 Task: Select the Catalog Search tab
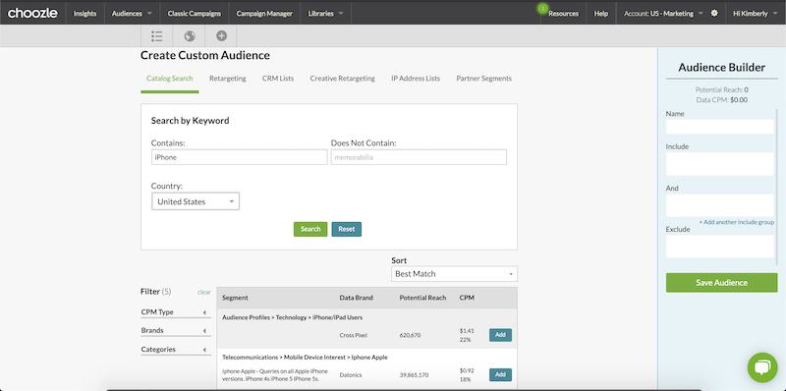(x=169, y=79)
